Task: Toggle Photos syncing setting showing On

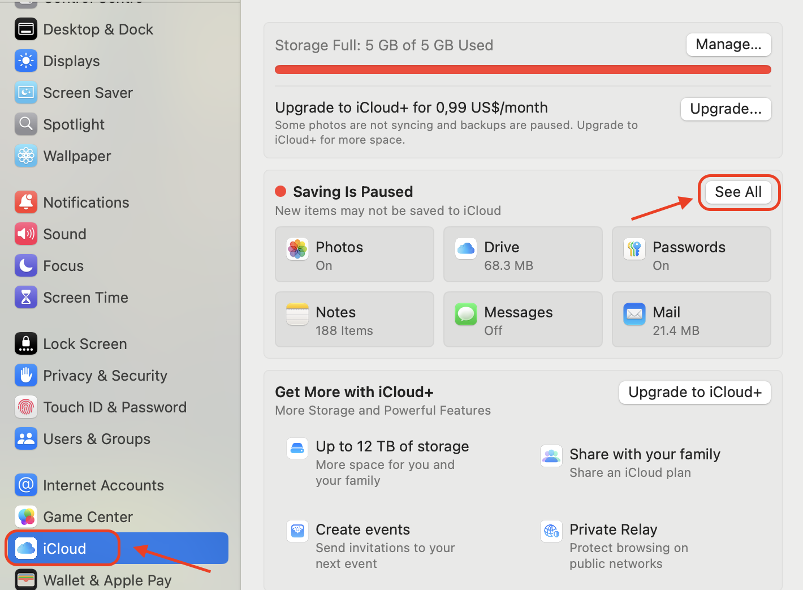Action: click(354, 255)
